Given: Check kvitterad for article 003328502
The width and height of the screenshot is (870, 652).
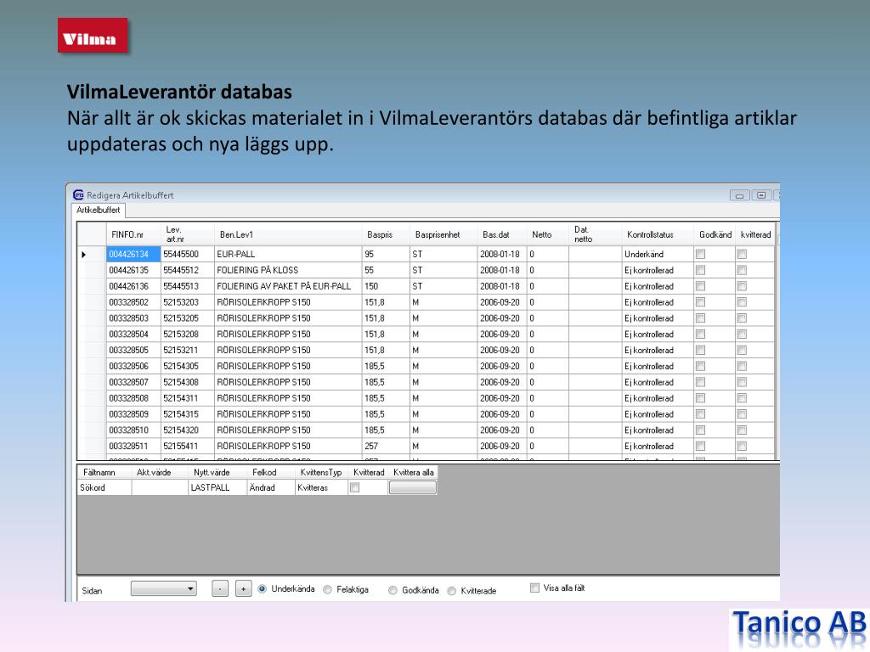Looking at the screenshot, I should point(742,302).
